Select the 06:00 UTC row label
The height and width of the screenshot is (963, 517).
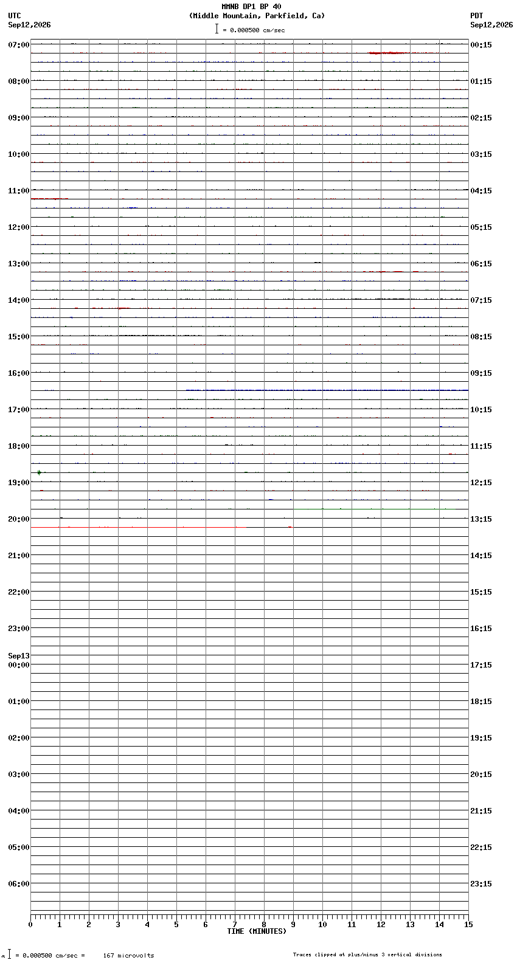coord(19,884)
